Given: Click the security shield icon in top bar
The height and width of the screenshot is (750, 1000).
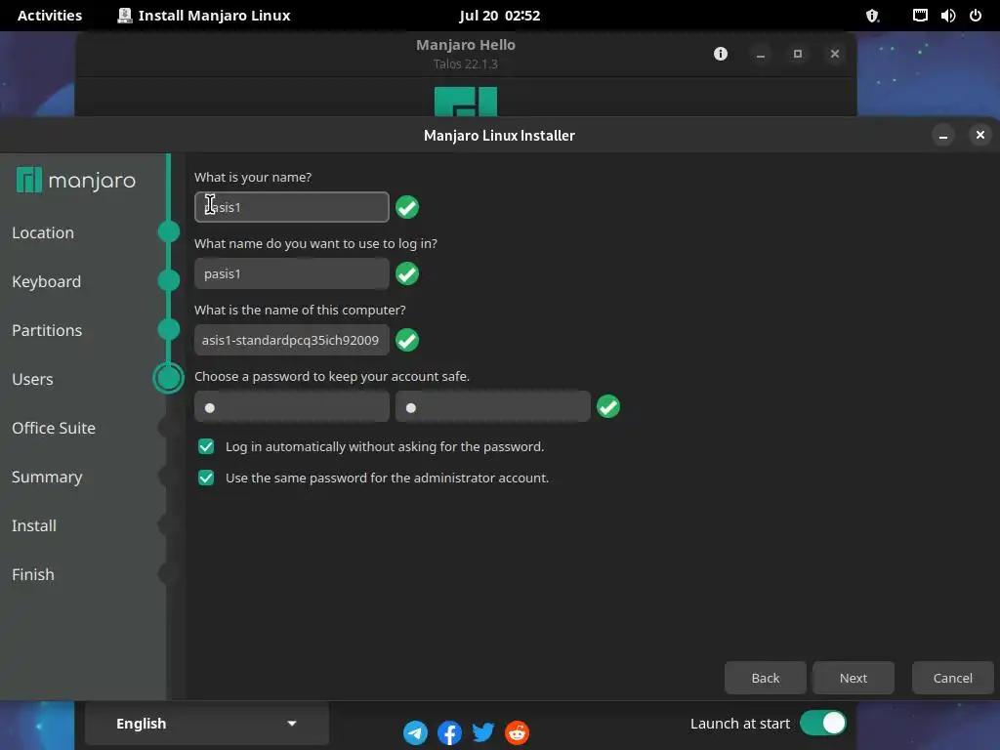Looking at the screenshot, I should [x=872, y=16].
